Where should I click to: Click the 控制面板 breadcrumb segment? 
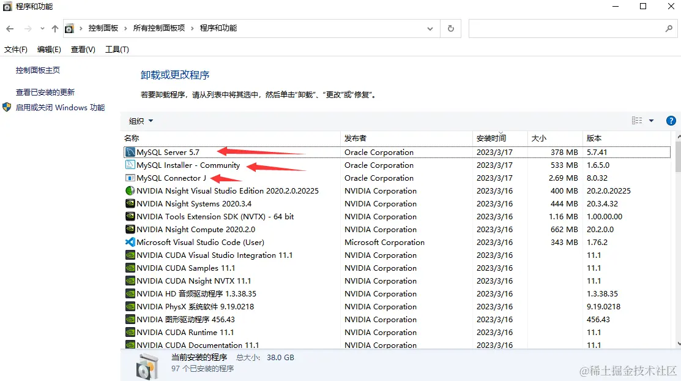(103, 28)
